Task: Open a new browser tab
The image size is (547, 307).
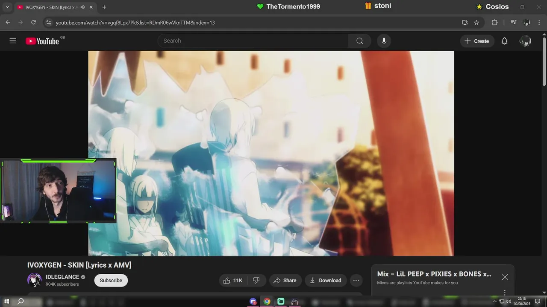Action: click(x=104, y=7)
